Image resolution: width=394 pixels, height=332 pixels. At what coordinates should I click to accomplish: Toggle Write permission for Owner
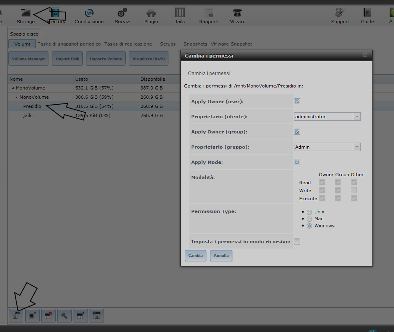pos(322,191)
